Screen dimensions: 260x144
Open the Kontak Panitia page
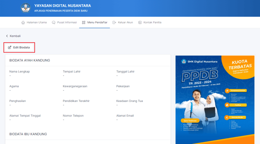point(152,22)
